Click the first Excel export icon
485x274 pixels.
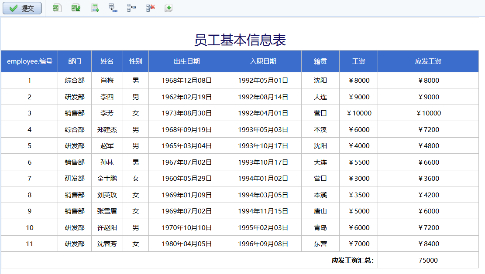(x=57, y=8)
